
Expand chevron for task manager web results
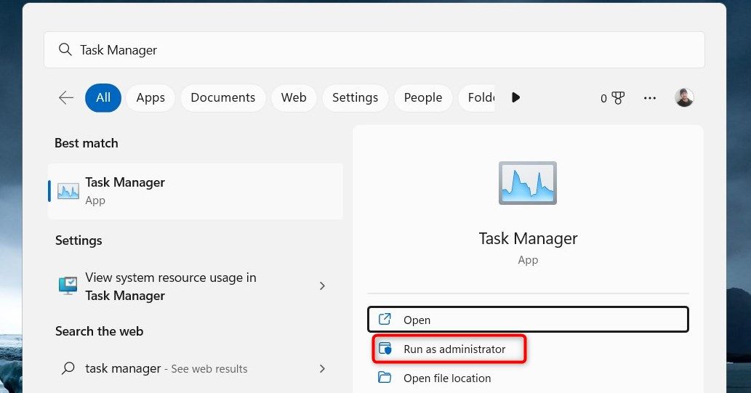322,368
